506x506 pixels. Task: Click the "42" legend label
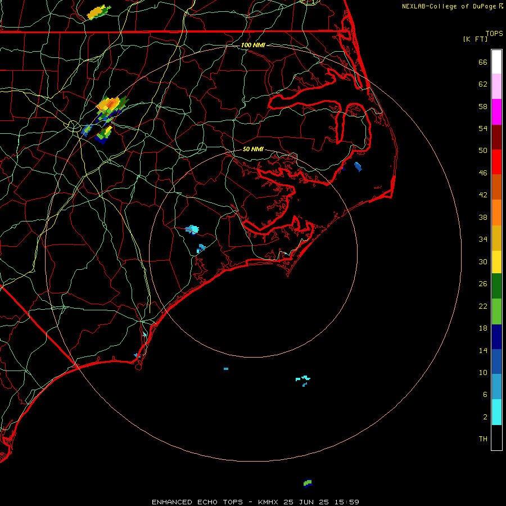[x=483, y=195]
